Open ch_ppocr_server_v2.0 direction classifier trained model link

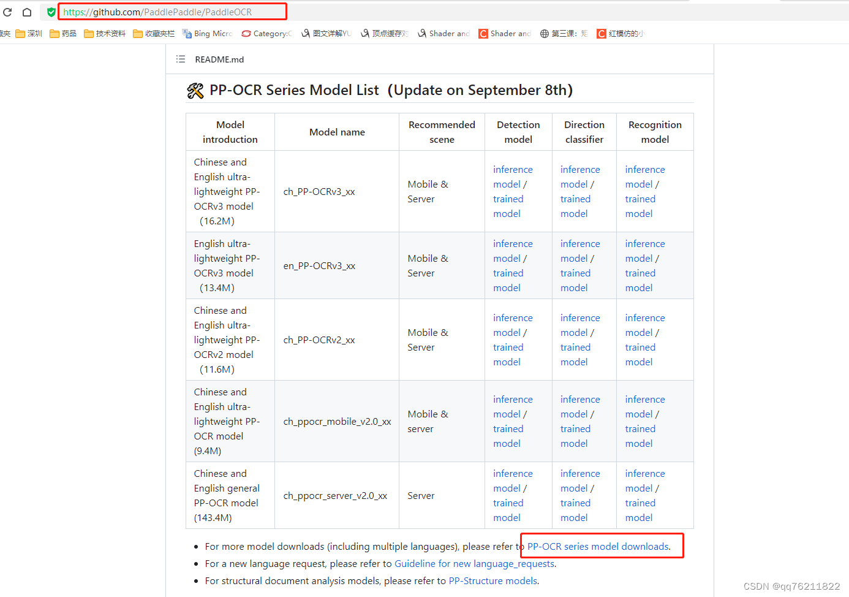click(575, 510)
